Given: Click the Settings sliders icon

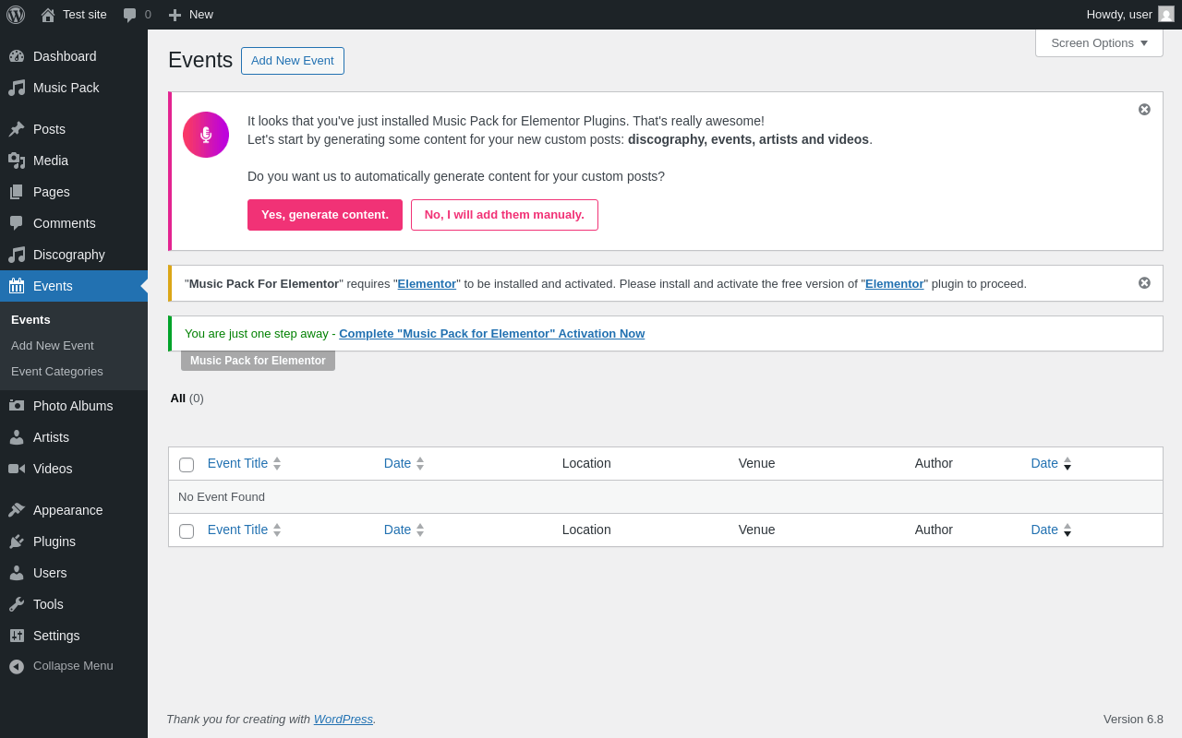Looking at the screenshot, I should point(17,636).
